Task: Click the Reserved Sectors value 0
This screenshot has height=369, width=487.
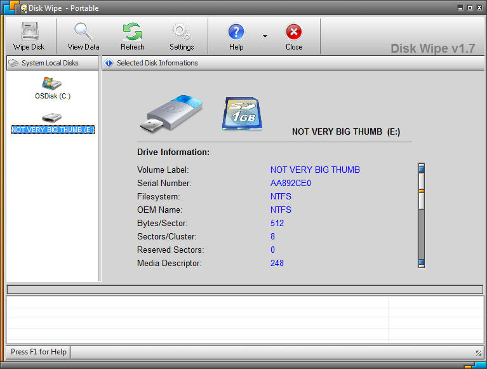Action: pos(272,250)
